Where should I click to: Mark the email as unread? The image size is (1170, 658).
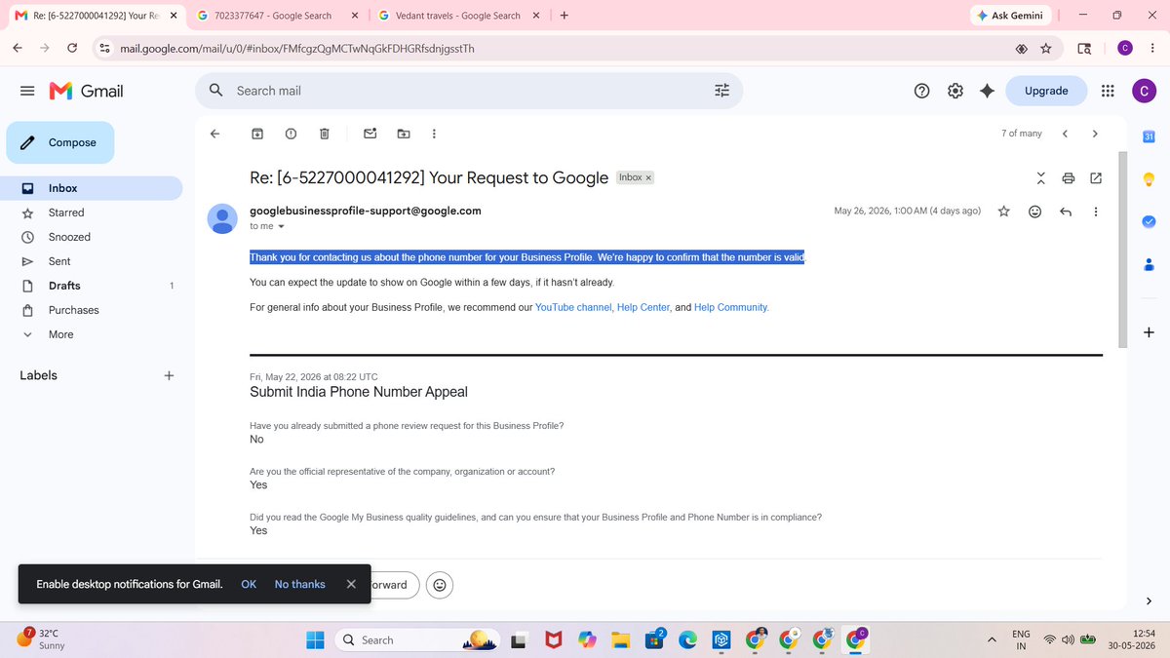(370, 134)
